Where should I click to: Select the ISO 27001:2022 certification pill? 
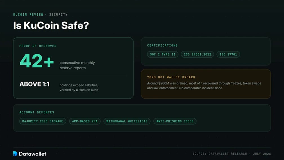coord(198,54)
